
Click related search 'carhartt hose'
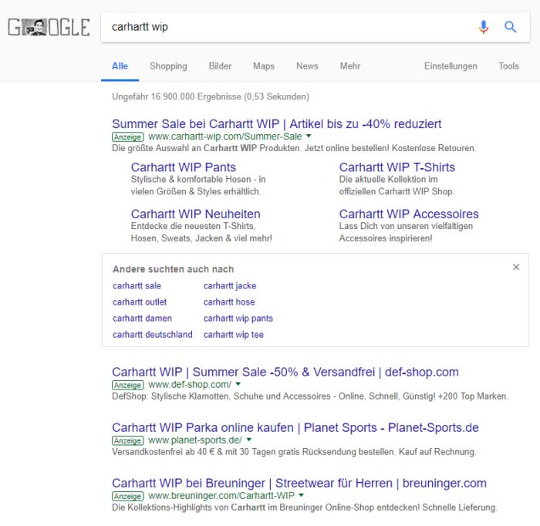pyautogui.click(x=229, y=302)
